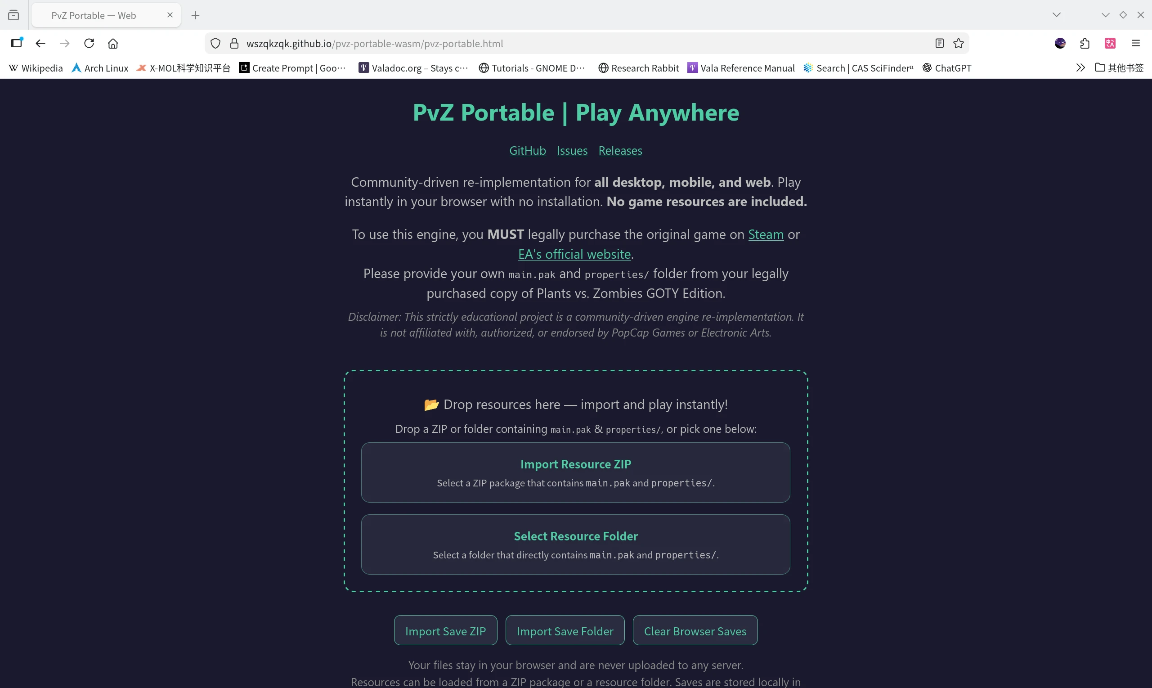Screen dimensions: 1152x688
Task: Toggle reader view icon in address bar
Action: (939, 44)
